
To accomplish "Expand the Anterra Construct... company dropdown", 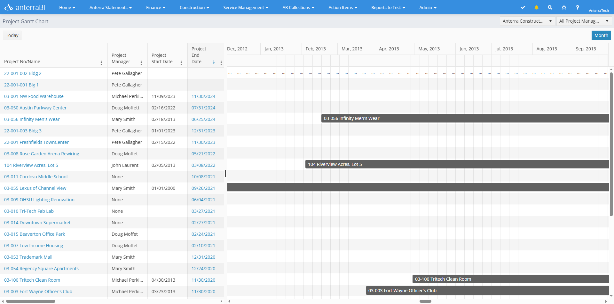I will [527, 21].
